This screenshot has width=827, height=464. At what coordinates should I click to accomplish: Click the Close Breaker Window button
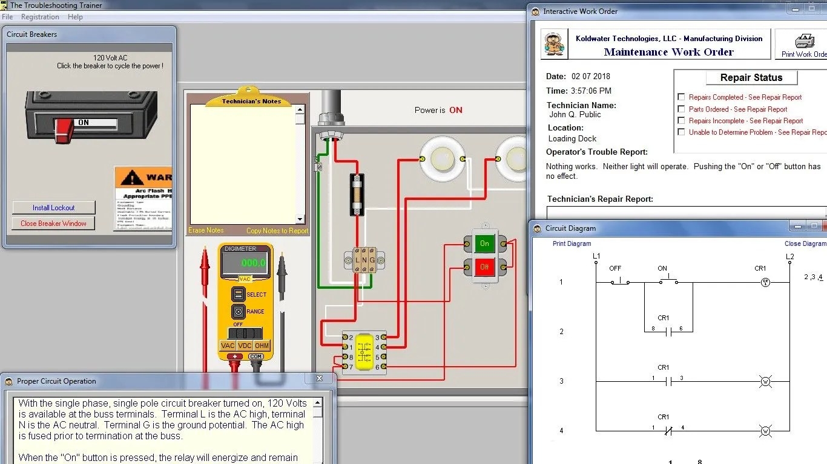pos(53,223)
